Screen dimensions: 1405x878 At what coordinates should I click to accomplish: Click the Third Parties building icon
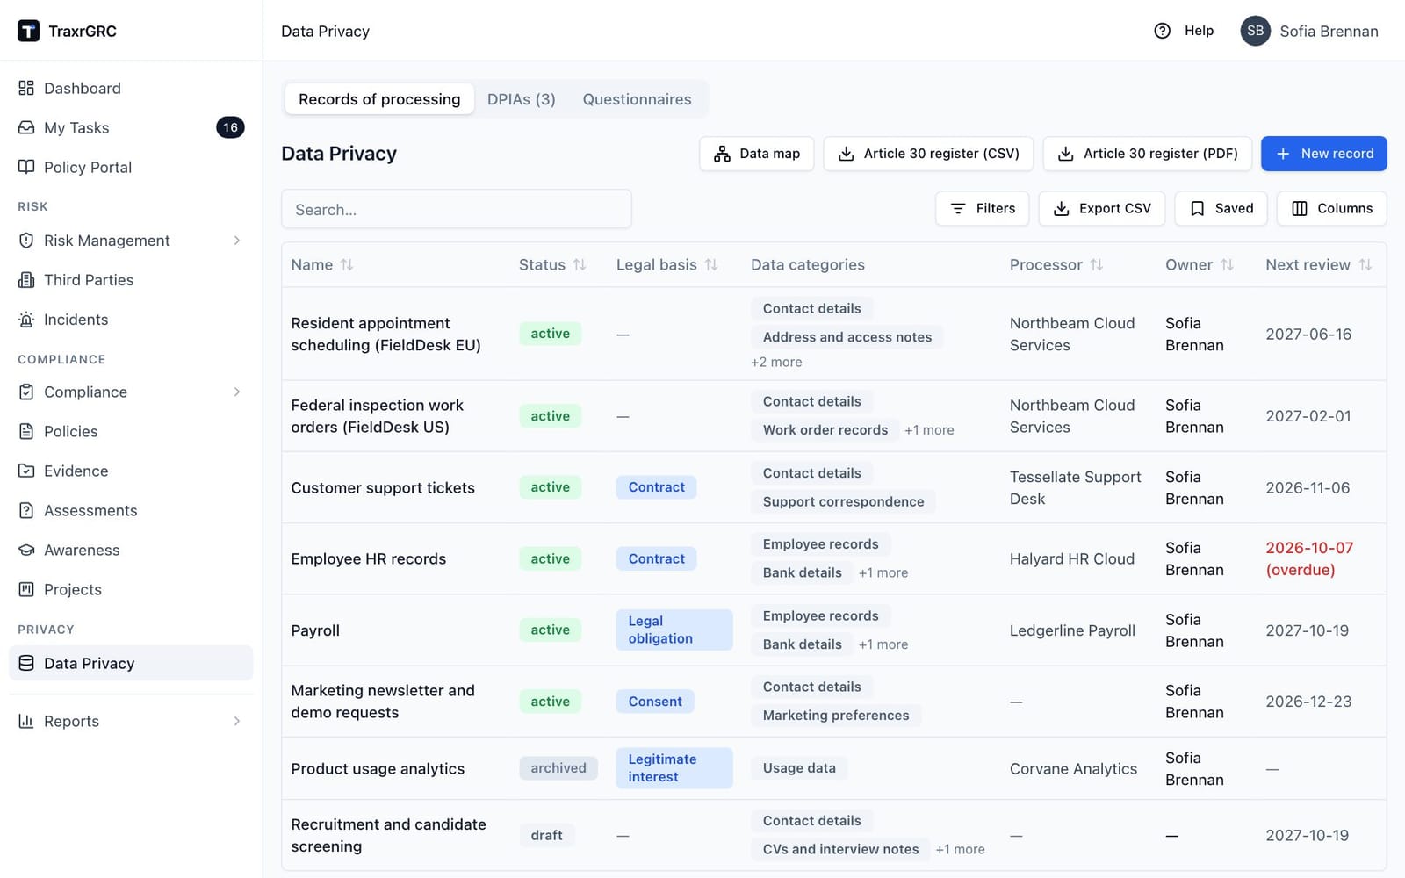[26, 280]
